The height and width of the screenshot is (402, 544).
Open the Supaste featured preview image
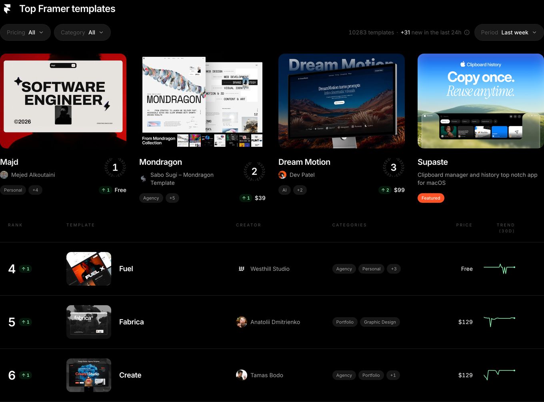coord(481,101)
